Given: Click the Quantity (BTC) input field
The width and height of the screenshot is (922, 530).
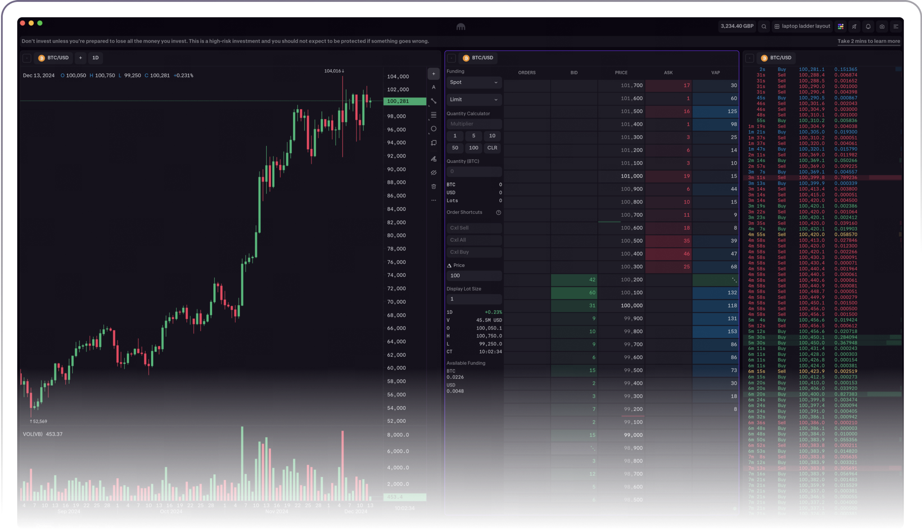Looking at the screenshot, I should pos(473,171).
